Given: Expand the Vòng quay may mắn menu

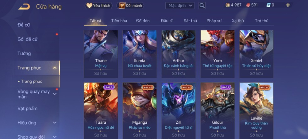Looking at the screenshot, I should (55, 94).
